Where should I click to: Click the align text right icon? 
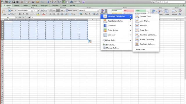pyautogui.click(x=58, y=14)
